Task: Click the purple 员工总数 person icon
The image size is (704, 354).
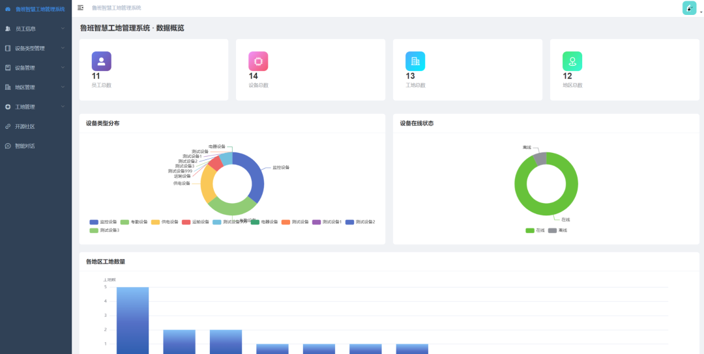Action: click(102, 61)
